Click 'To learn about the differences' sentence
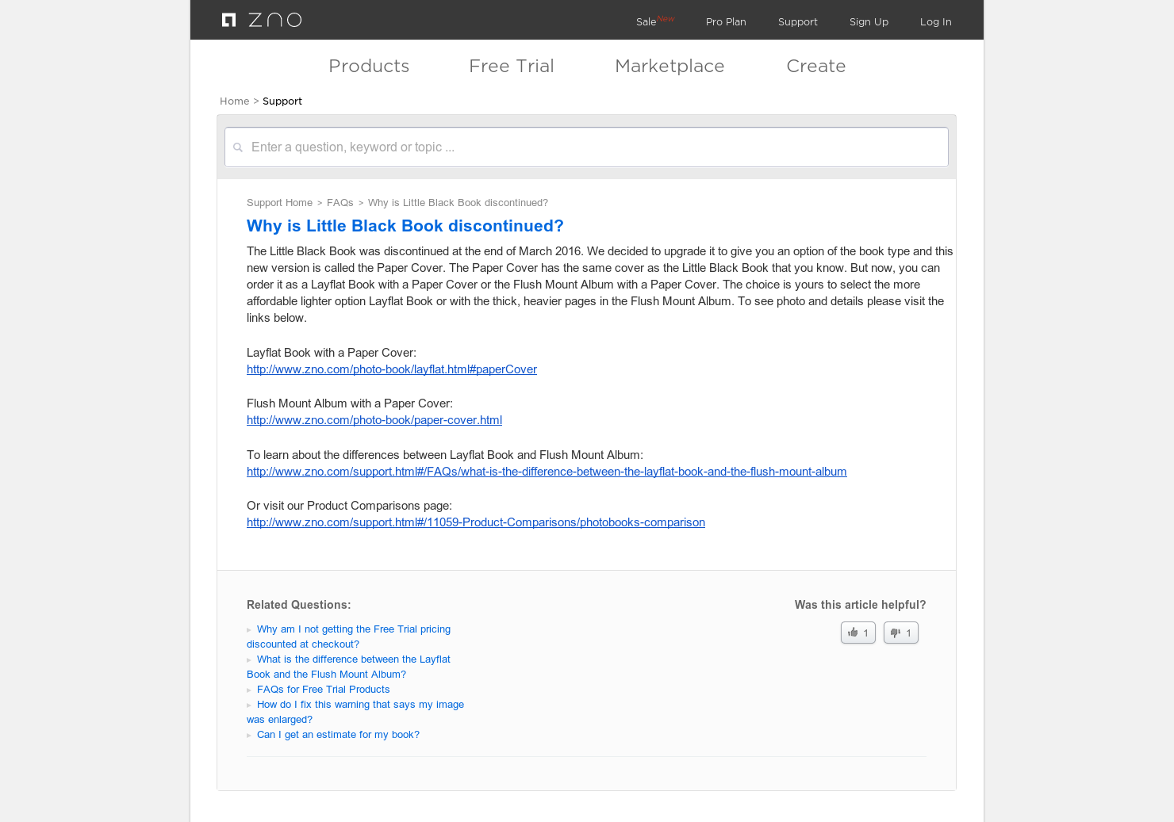The image size is (1174, 822). [445, 455]
